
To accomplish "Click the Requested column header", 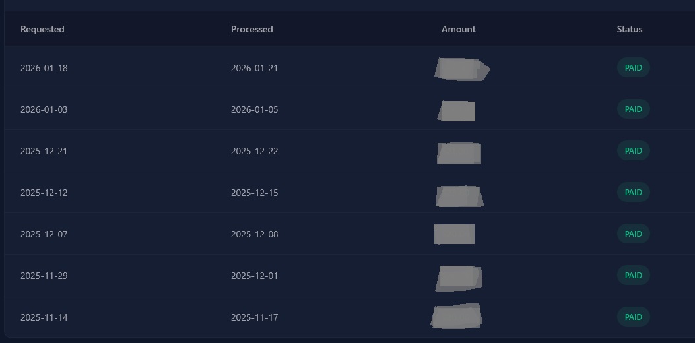I will pyautogui.click(x=42, y=29).
